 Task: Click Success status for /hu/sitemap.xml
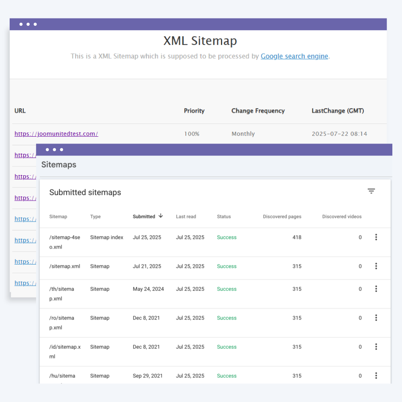pyautogui.click(x=226, y=375)
